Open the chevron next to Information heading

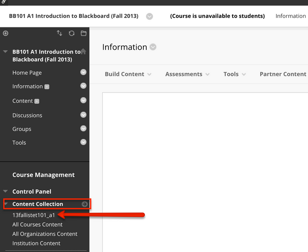coord(153,47)
